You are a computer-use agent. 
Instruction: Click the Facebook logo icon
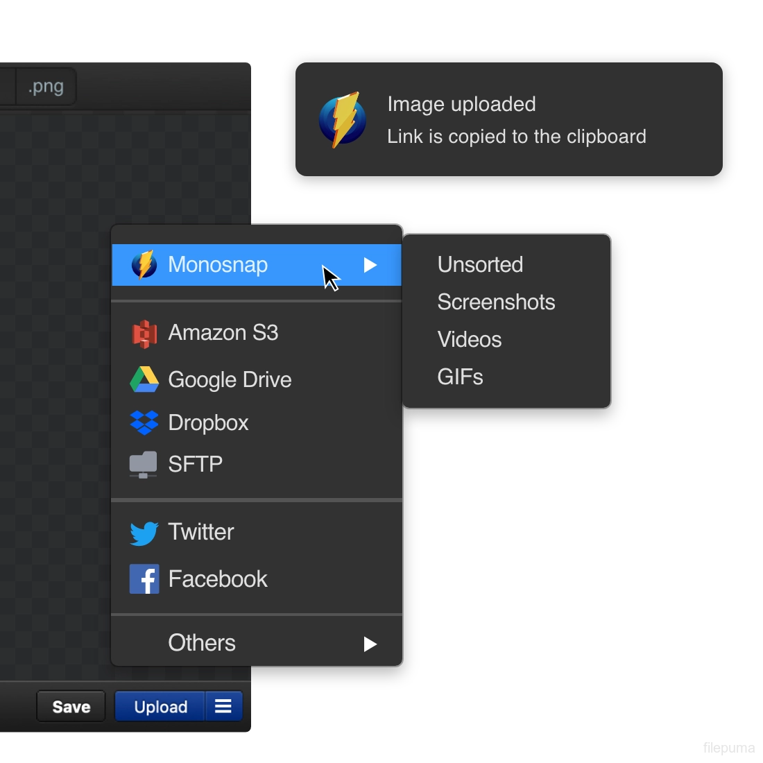pos(144,579)
